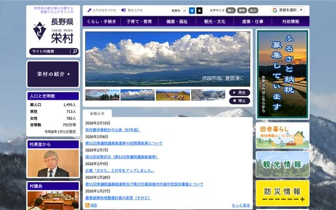This screenshot has height=210, width=336.
Task: Click the furigana pen icon
Action: (x=89, y=10)
